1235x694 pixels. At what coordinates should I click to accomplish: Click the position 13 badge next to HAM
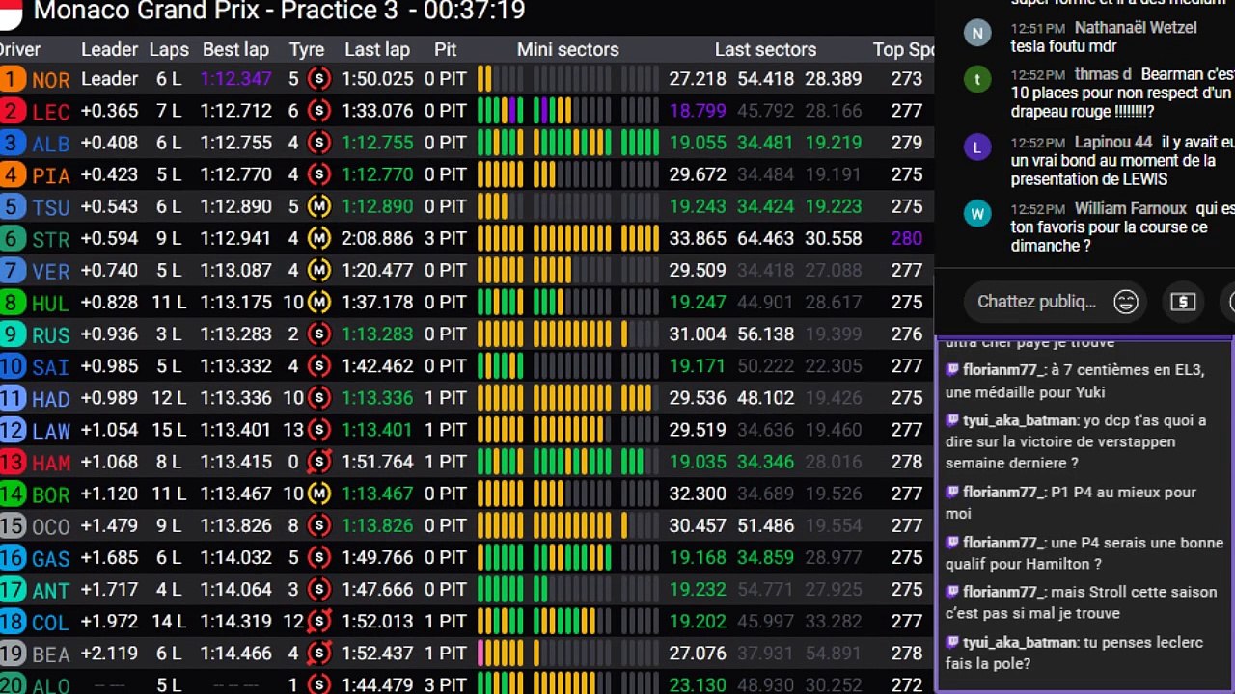(12, 462)
